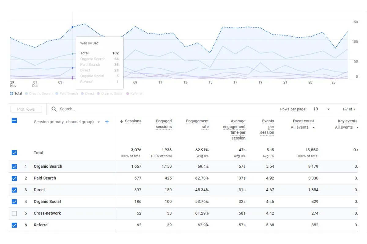
Task: Click the 62.78% engagement rate cell
Action: 202,178
